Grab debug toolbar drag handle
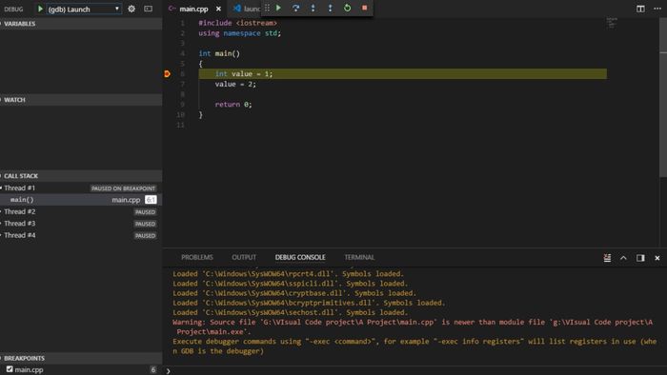 tap(267, 8)
